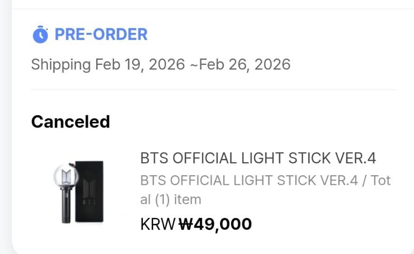Click the blue stopwatch pre-order icon
Viewport: 414px width, 254px height.
(x=40, y=34)
